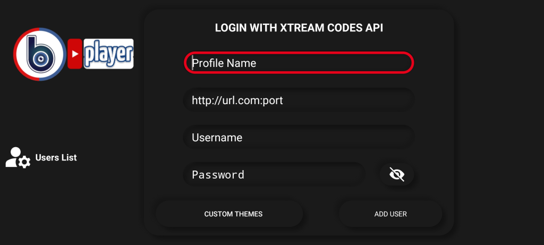
Task: Click the 'player' logo text image
Action: coord(108,54)
